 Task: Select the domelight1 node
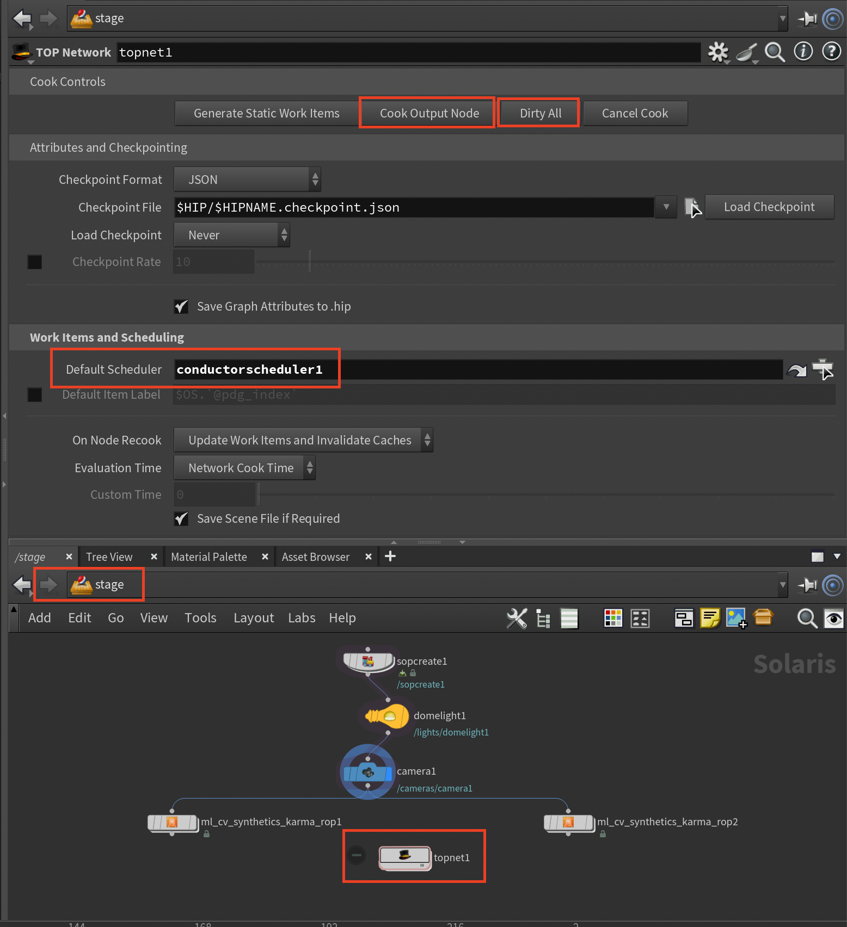[388, 716]
